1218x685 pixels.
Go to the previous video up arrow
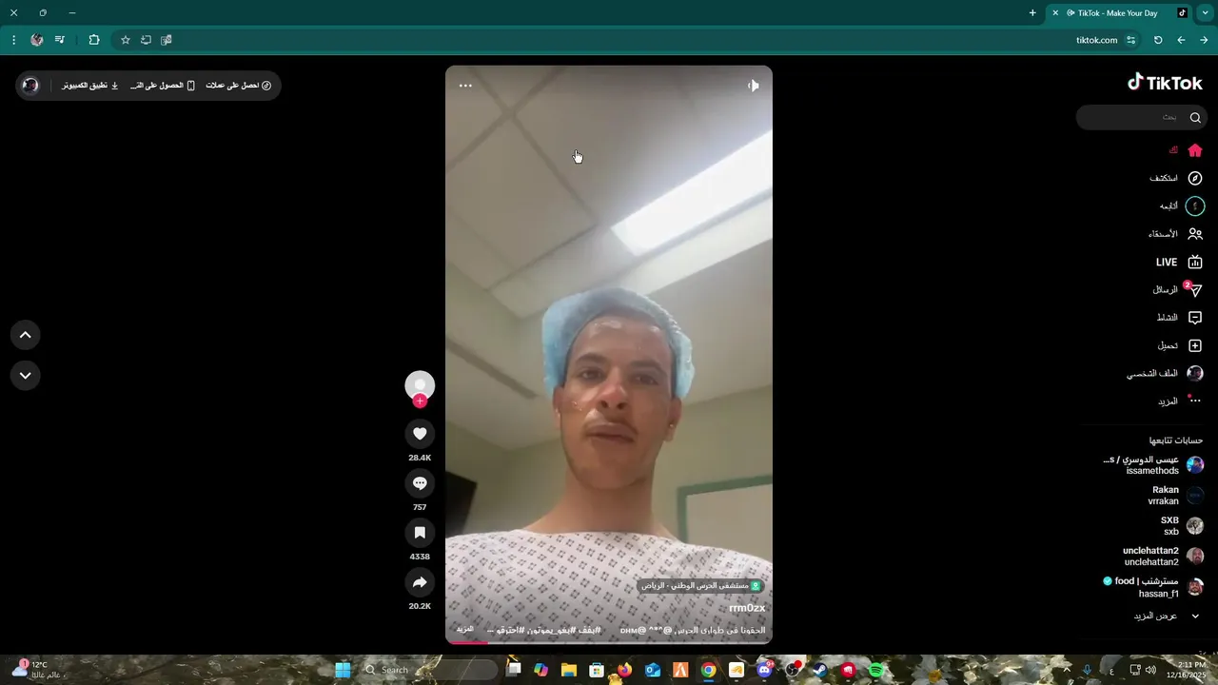[26, 335]
